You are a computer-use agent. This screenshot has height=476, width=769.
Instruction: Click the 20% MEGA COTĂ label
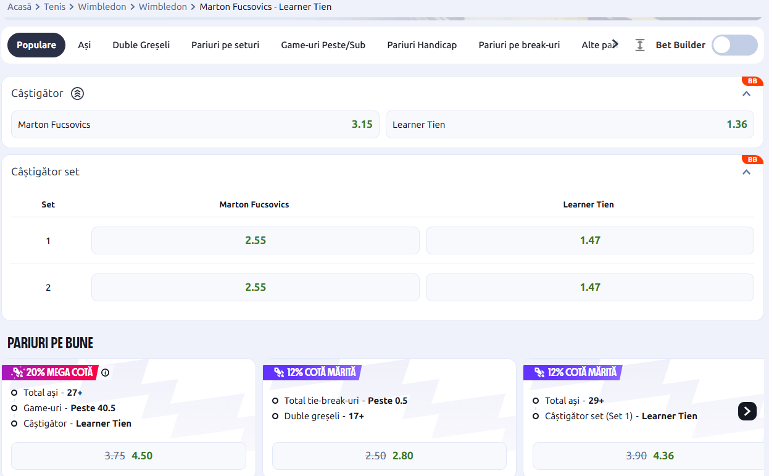[50, 372]
